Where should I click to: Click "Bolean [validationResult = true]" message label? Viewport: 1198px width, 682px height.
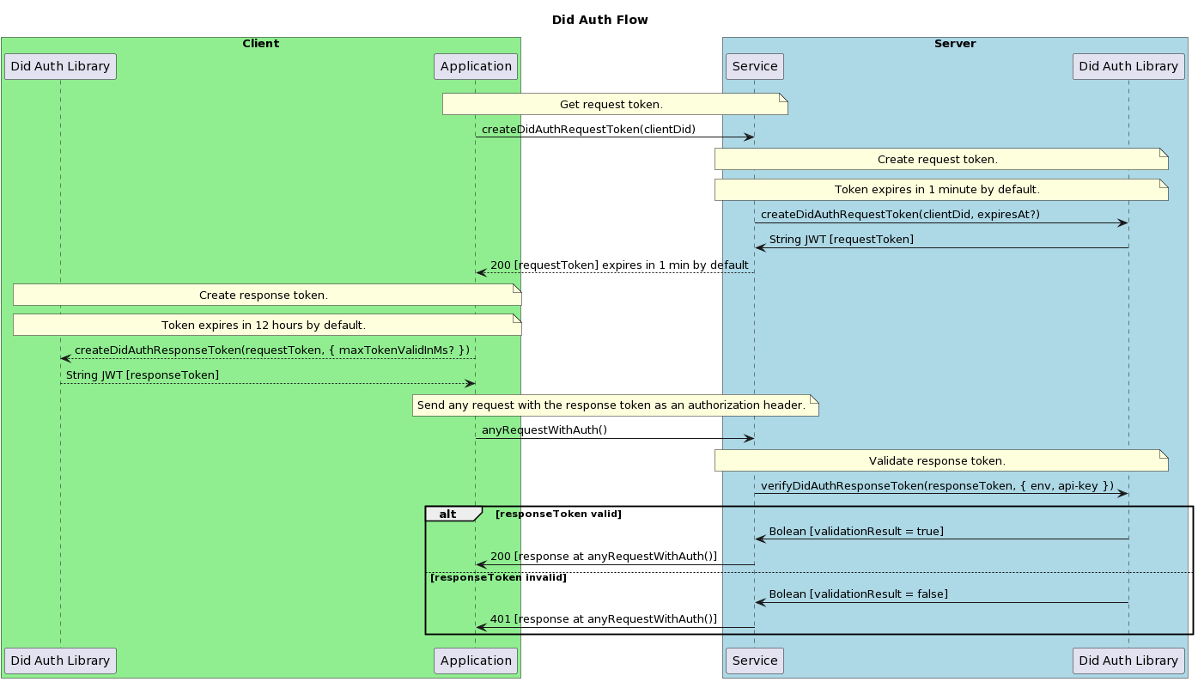pos(856,532)
